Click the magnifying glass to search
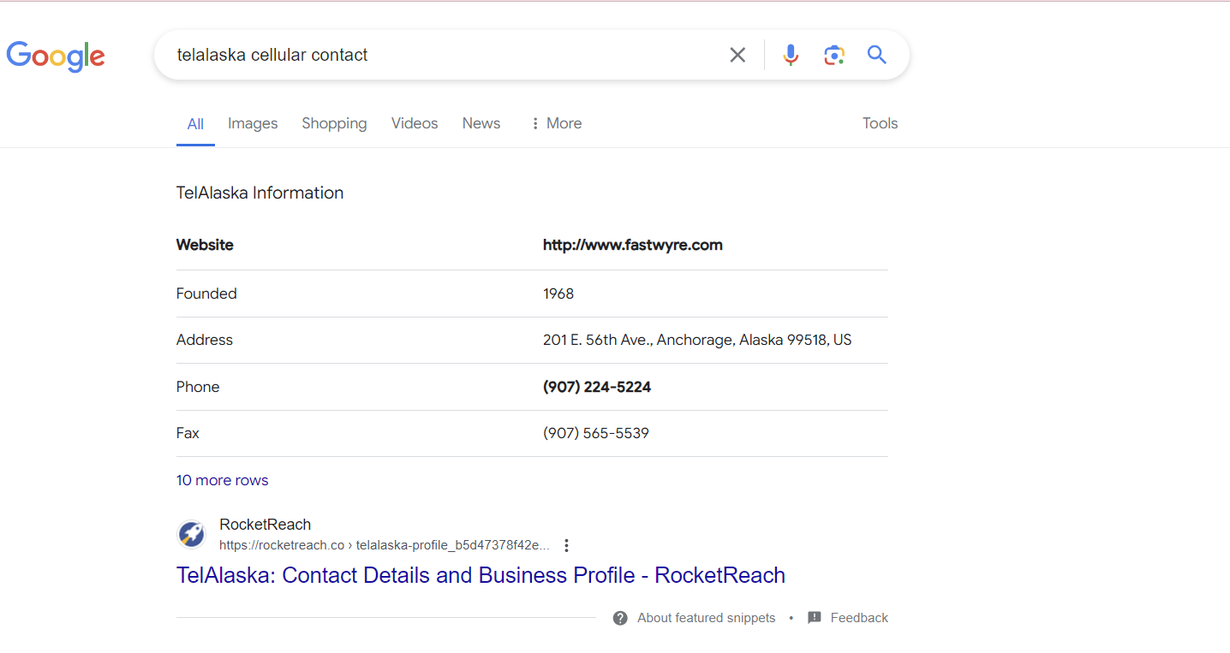Screen dimensions: 1230x653 (x=876, y=54)
